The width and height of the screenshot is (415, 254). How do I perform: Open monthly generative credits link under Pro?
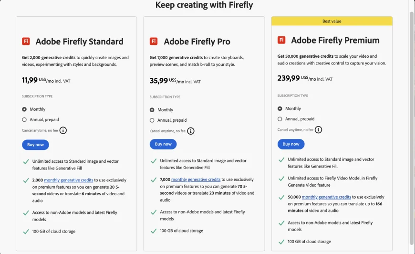196,180
